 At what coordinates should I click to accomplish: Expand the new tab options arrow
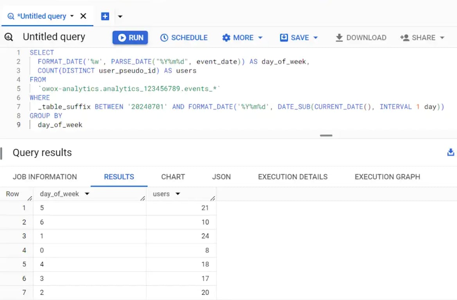click(x=120, y=16)
